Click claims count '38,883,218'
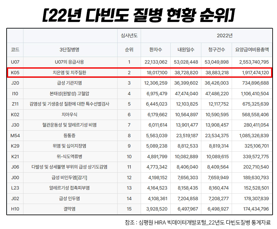 [x=217, y=73]
